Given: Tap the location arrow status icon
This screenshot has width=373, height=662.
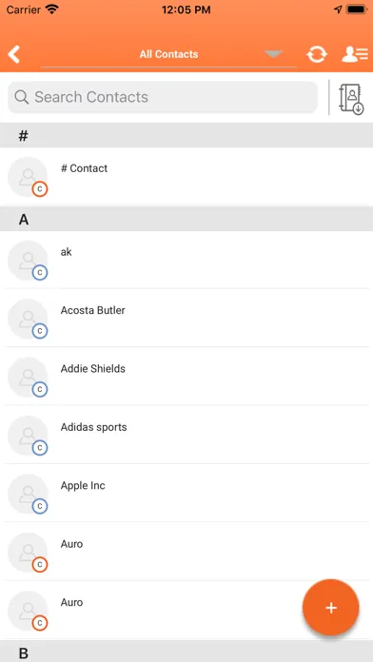Looking at the screenshot, I should (338, 10).
